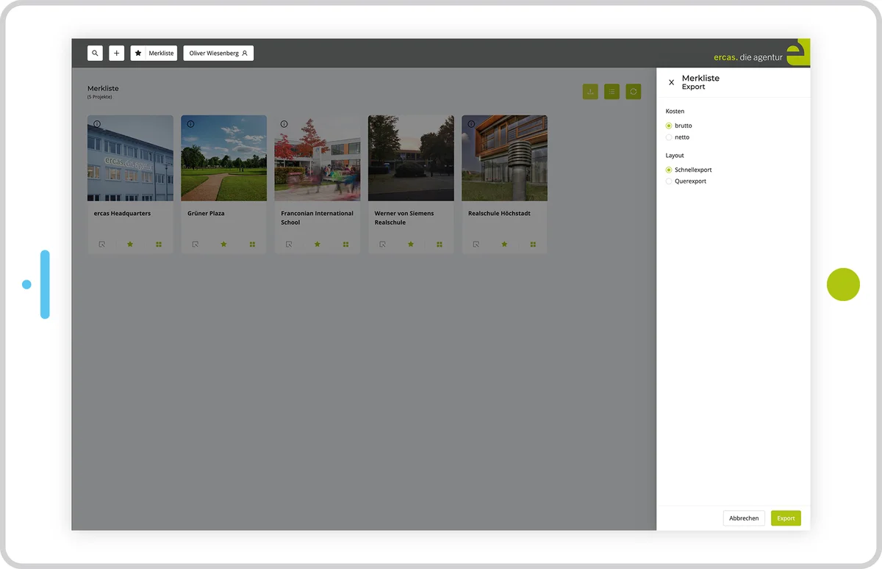Select the brutto cost option

[670, 125]
